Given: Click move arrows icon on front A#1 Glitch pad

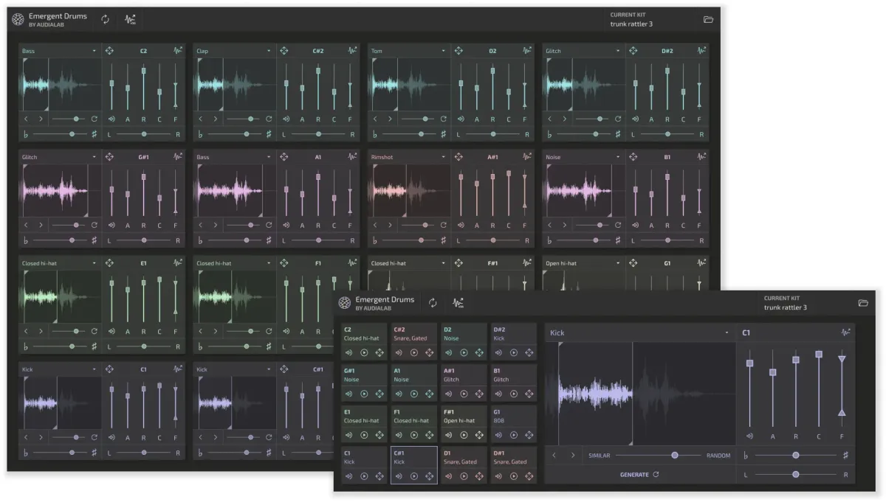Looking at the screenshot, I should pyautogui.click(x=479, y=394).
